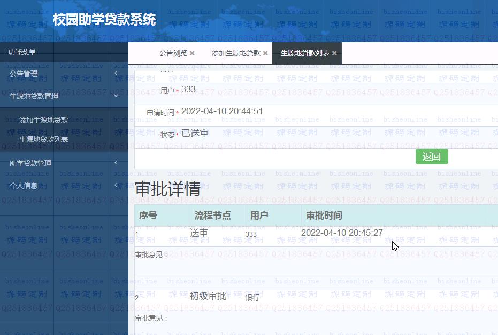
Task: Select the 生源地贷款列表 tab
Action: click(x=305, y=53)
